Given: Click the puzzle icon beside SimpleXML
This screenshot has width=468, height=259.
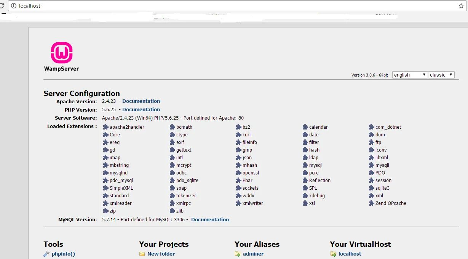Looking at the screenshot, I should click(106, 188).
